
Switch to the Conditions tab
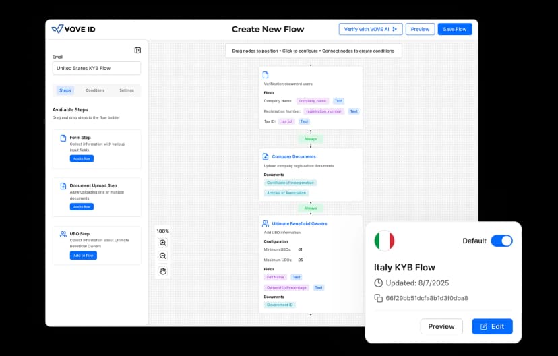[95, 90]
